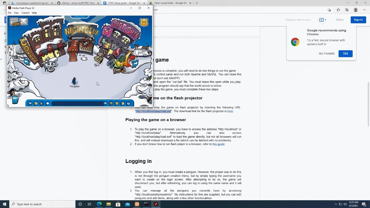Click the add to favorites star-plus icon
Image resolution: width=370 pixels, height=208 pixels.
329,10
